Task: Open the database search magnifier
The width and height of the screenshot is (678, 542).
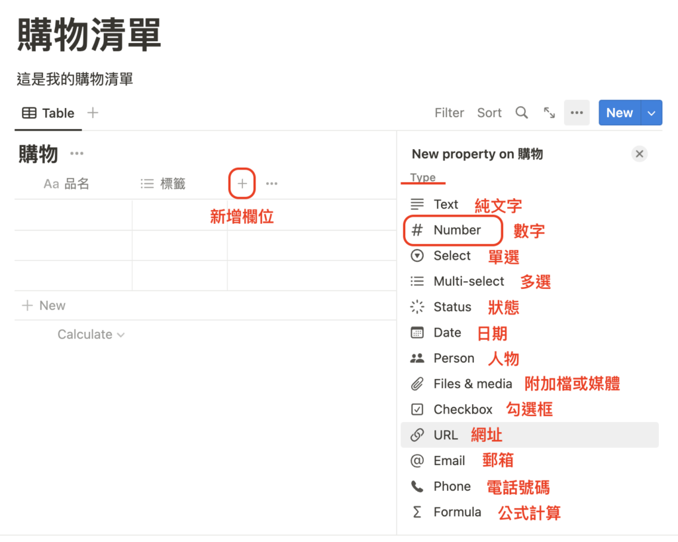Action: [x=521, y=113]
